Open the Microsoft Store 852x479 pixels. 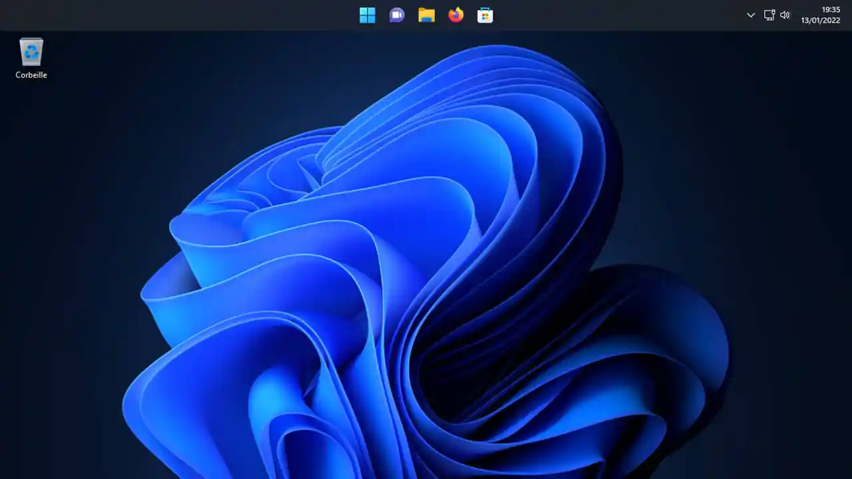click(485, 15)
